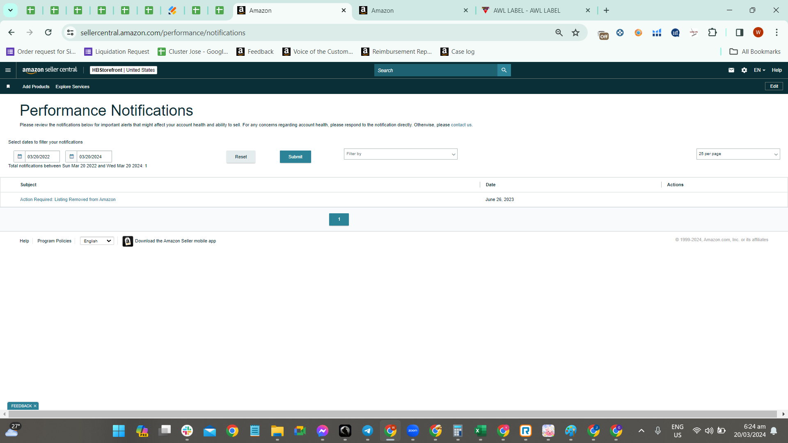Screen dimensions: 788x443
Task: Bookmark this page with the star icon
Action: coord(576,33)
